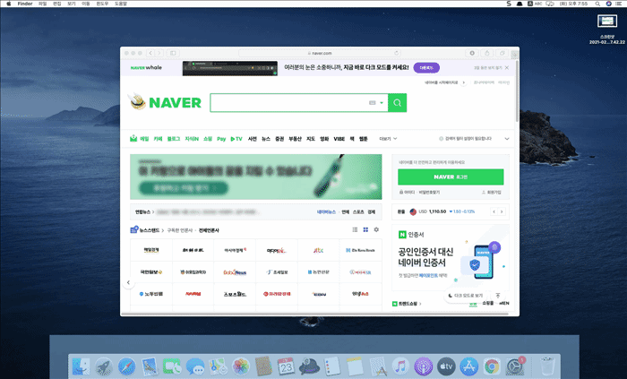Screen dimensions: 627x379
Task: Open System Preferences from the Dock
Action: click(515, 366)
